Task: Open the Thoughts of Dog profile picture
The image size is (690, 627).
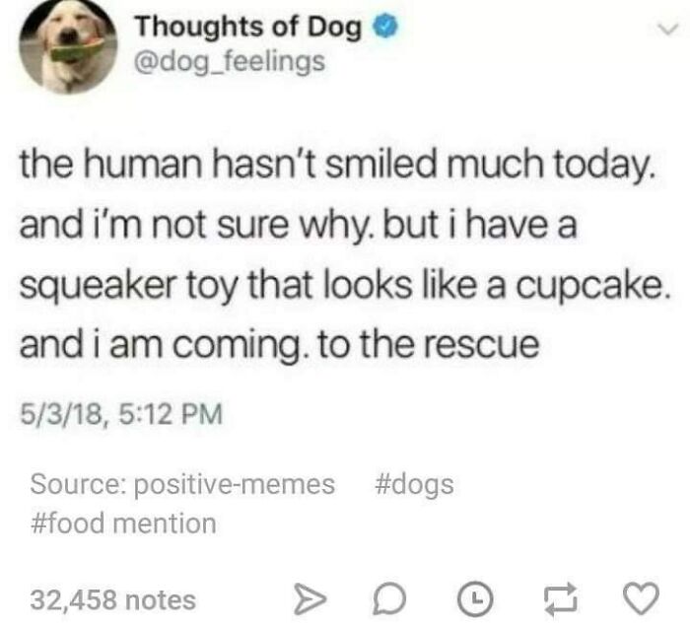Action: (68, 45)
